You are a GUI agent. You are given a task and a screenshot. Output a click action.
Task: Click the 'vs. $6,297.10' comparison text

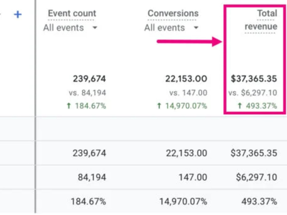click(253, 93)
